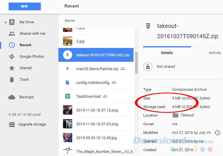This screenshot has width=223, height=156.
Task: Open the Backups cloud icon
Action: 12,97
